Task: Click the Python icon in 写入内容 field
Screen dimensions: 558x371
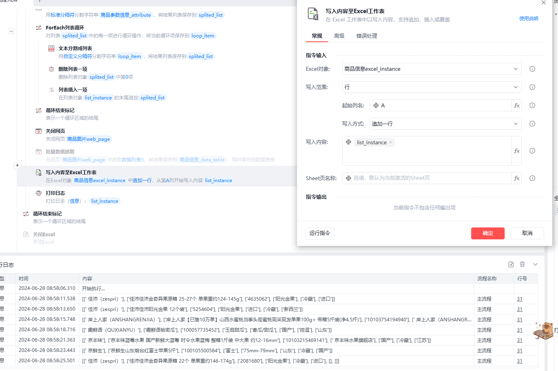Action: [349, 142]
